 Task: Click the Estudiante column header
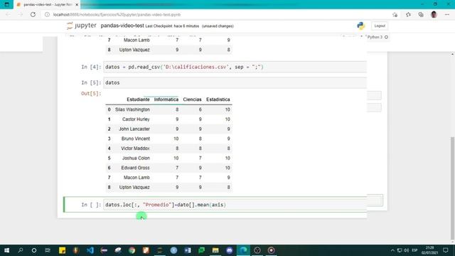pyautogui.click(x=138, y=100)
